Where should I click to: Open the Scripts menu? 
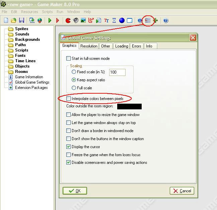[x=47, y=12]
